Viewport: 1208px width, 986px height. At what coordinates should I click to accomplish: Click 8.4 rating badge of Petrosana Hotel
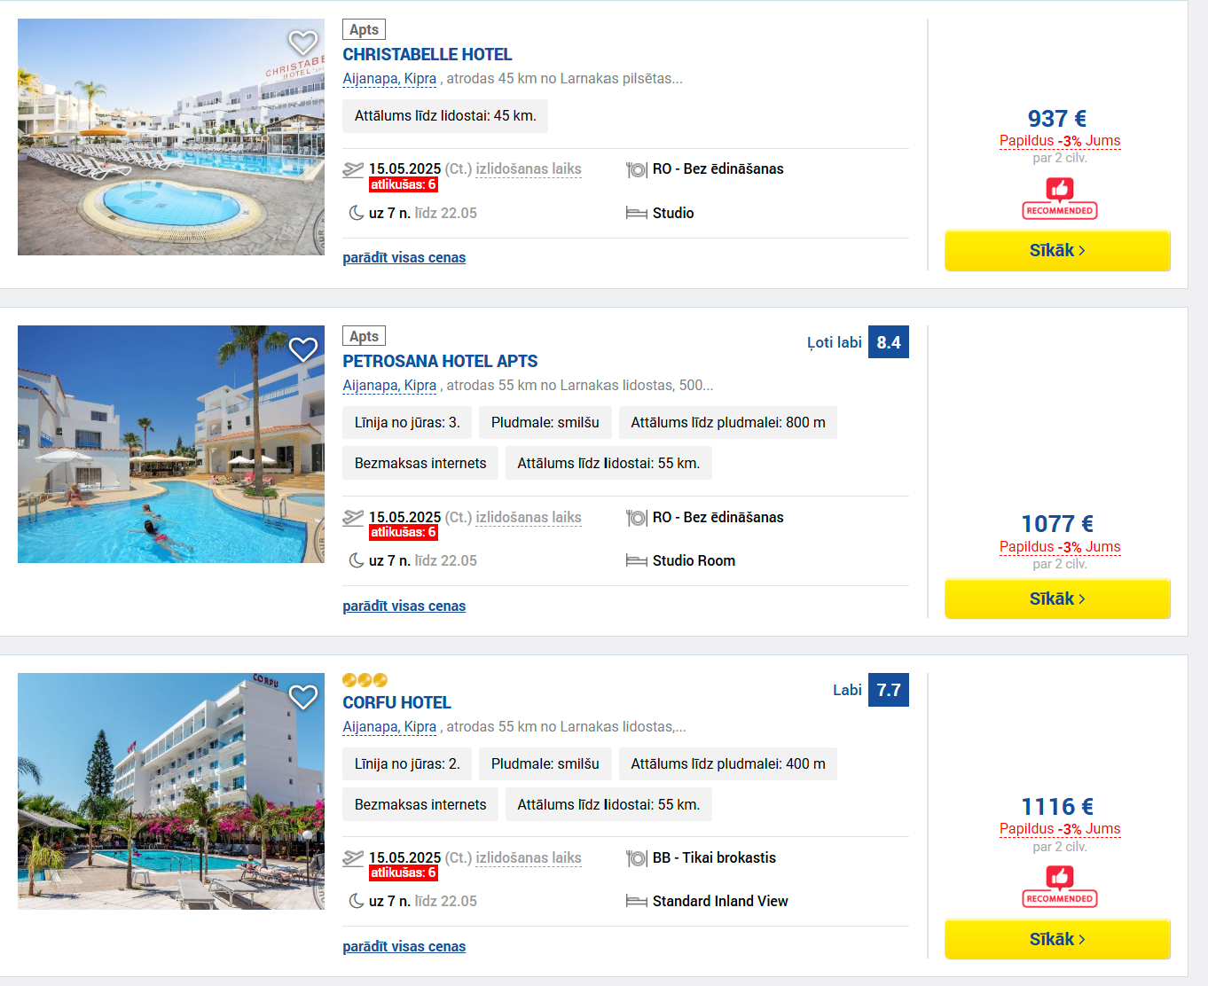pos(889,342)
